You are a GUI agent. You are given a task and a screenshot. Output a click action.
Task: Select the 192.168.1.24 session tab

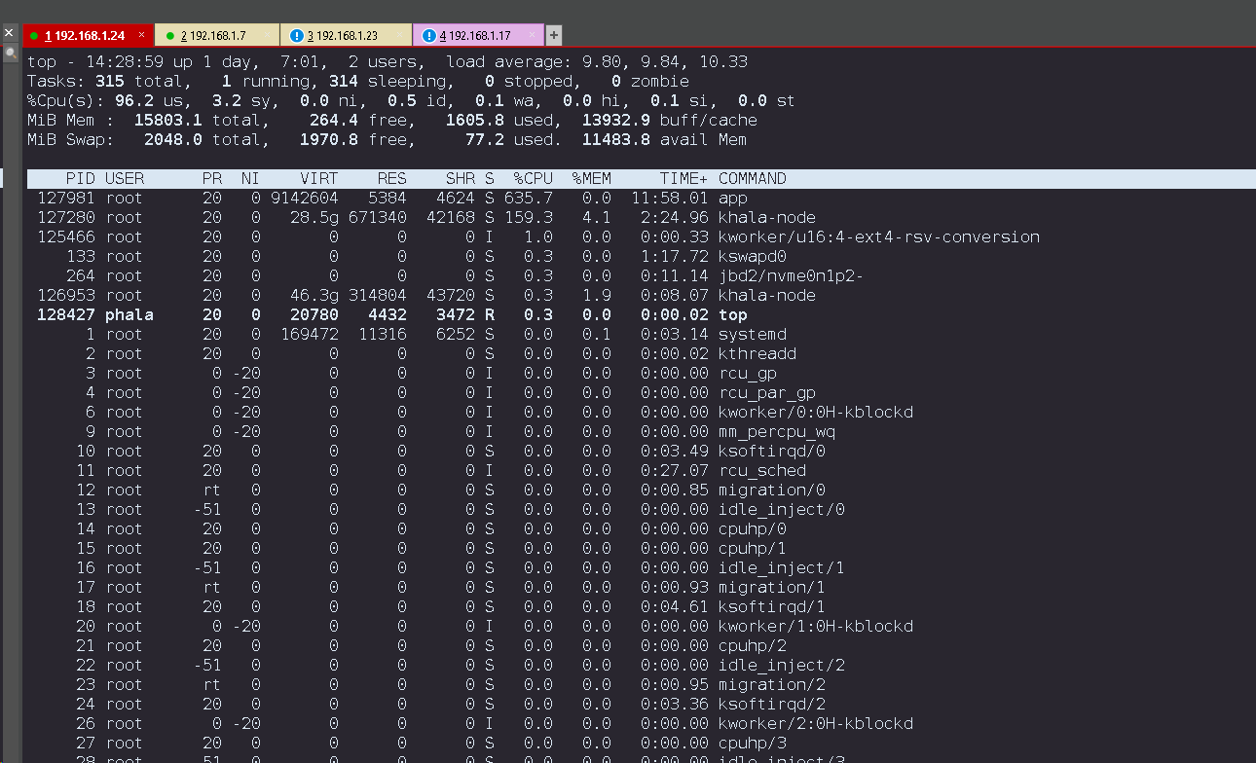[89, 36]
